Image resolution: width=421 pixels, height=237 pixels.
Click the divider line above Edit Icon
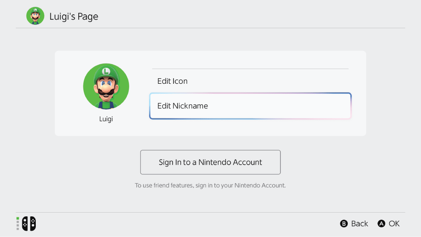(250, 69)
